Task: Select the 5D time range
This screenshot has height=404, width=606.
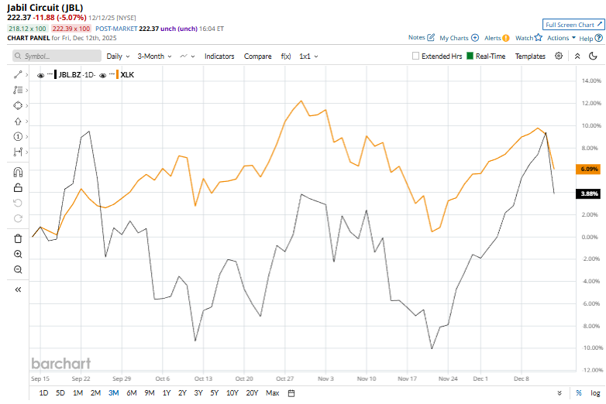Action: click(x=60, y=393)
